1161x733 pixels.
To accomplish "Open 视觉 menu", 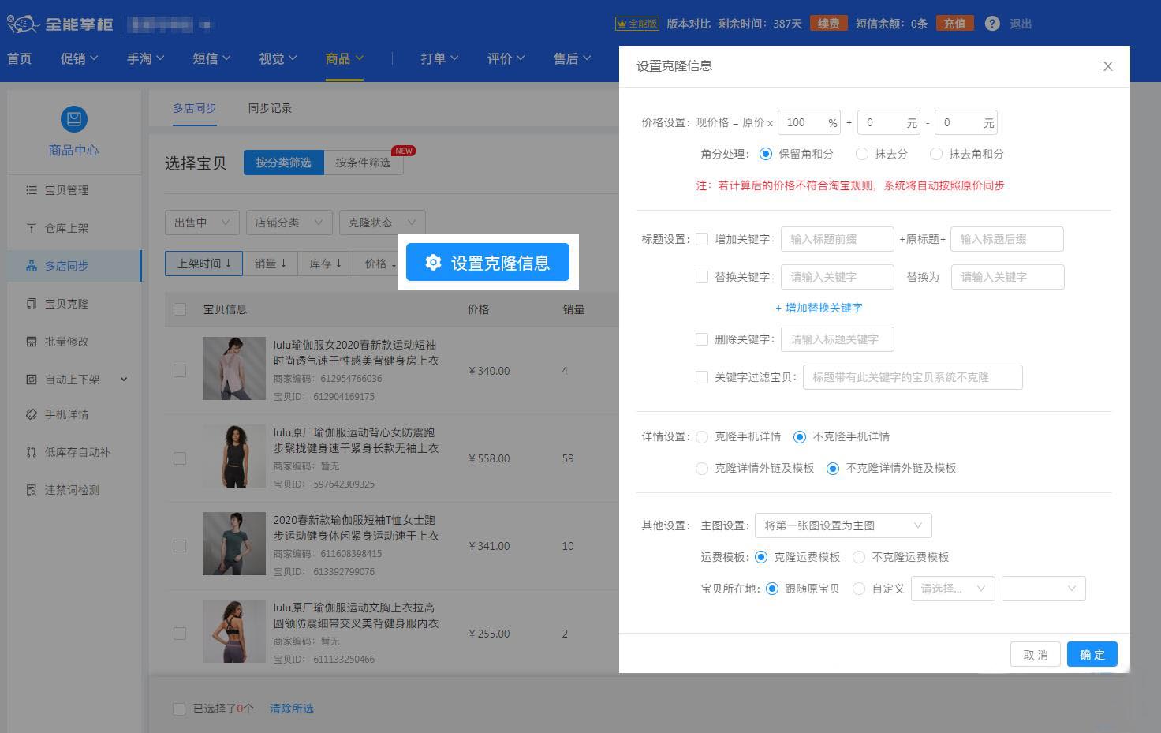I will 278,58.
